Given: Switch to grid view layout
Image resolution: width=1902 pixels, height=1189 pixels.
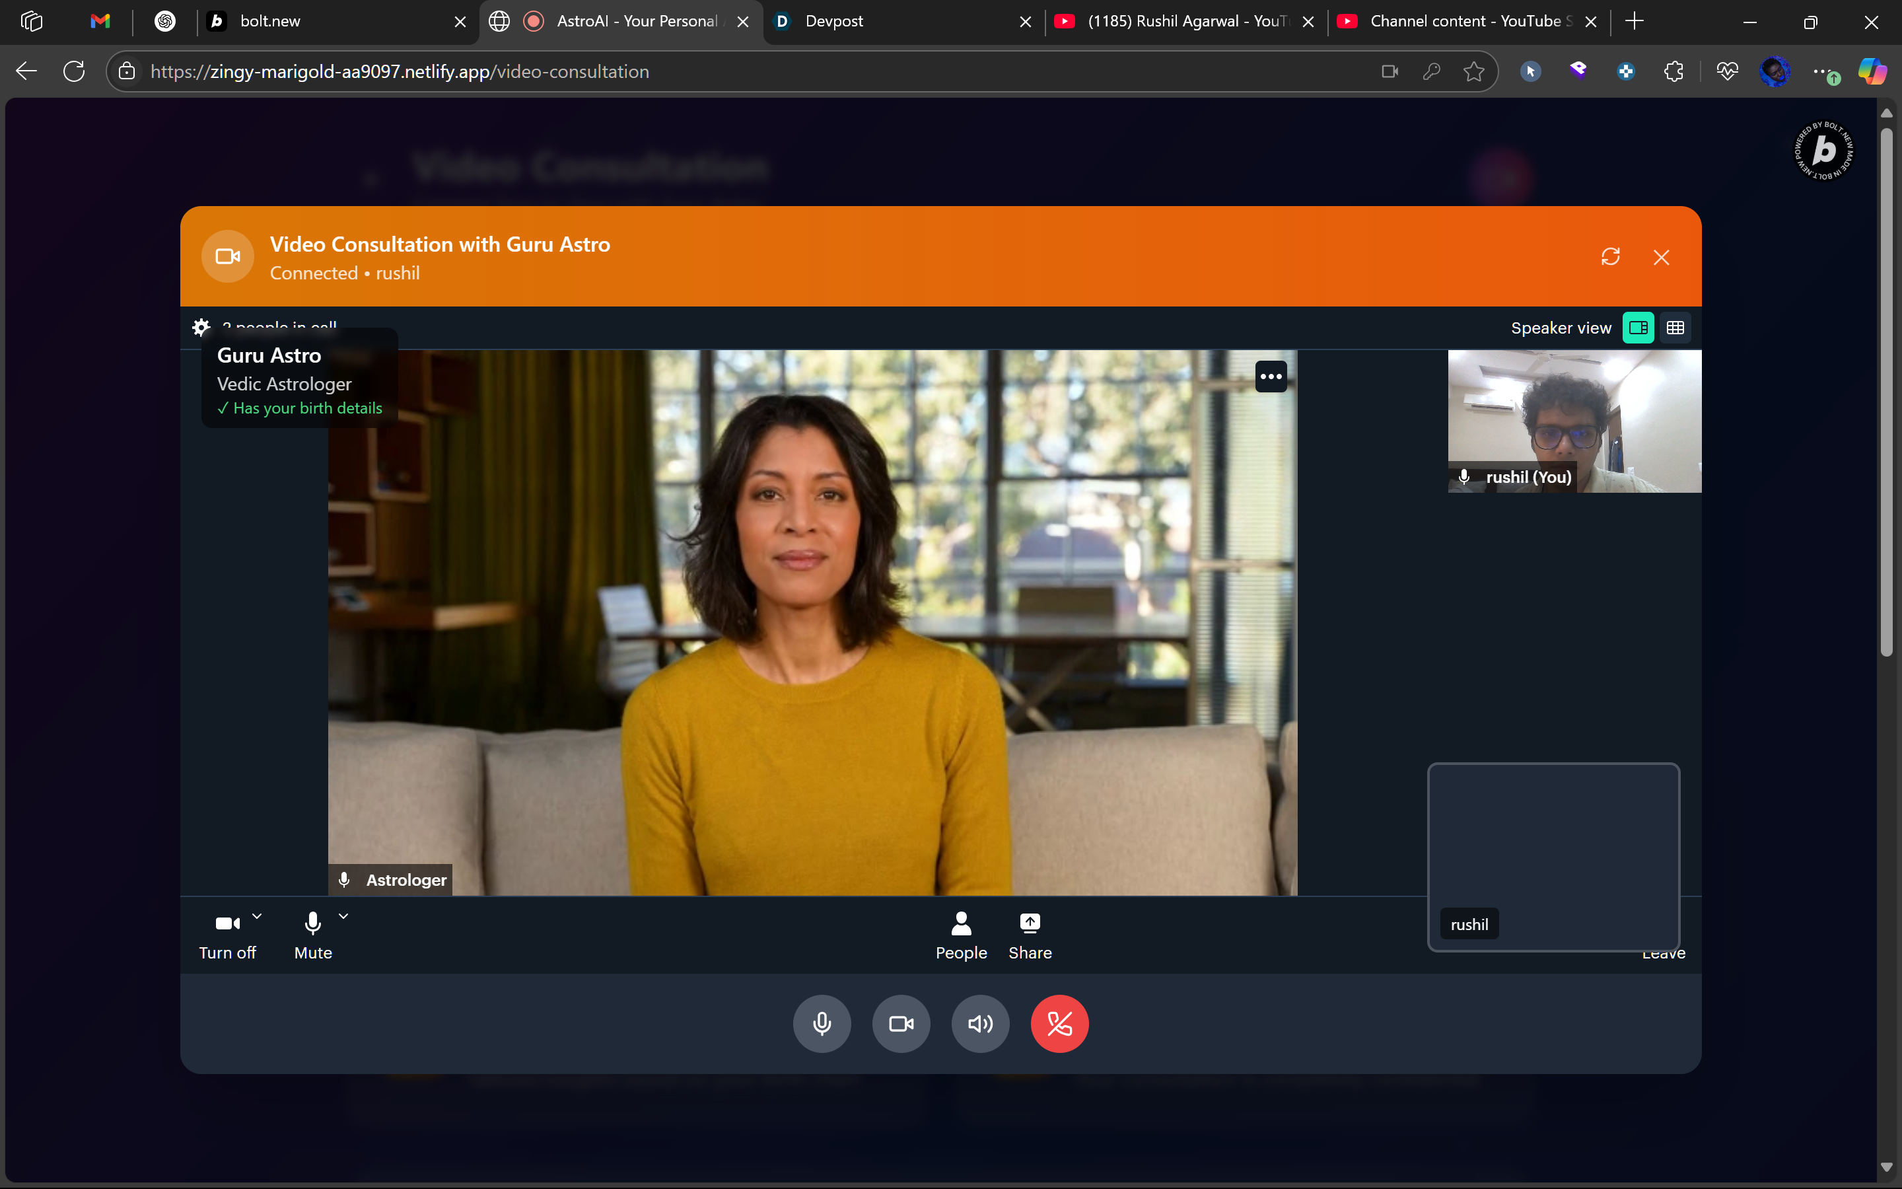Looking at the screenshot, I should (1675, 328).
